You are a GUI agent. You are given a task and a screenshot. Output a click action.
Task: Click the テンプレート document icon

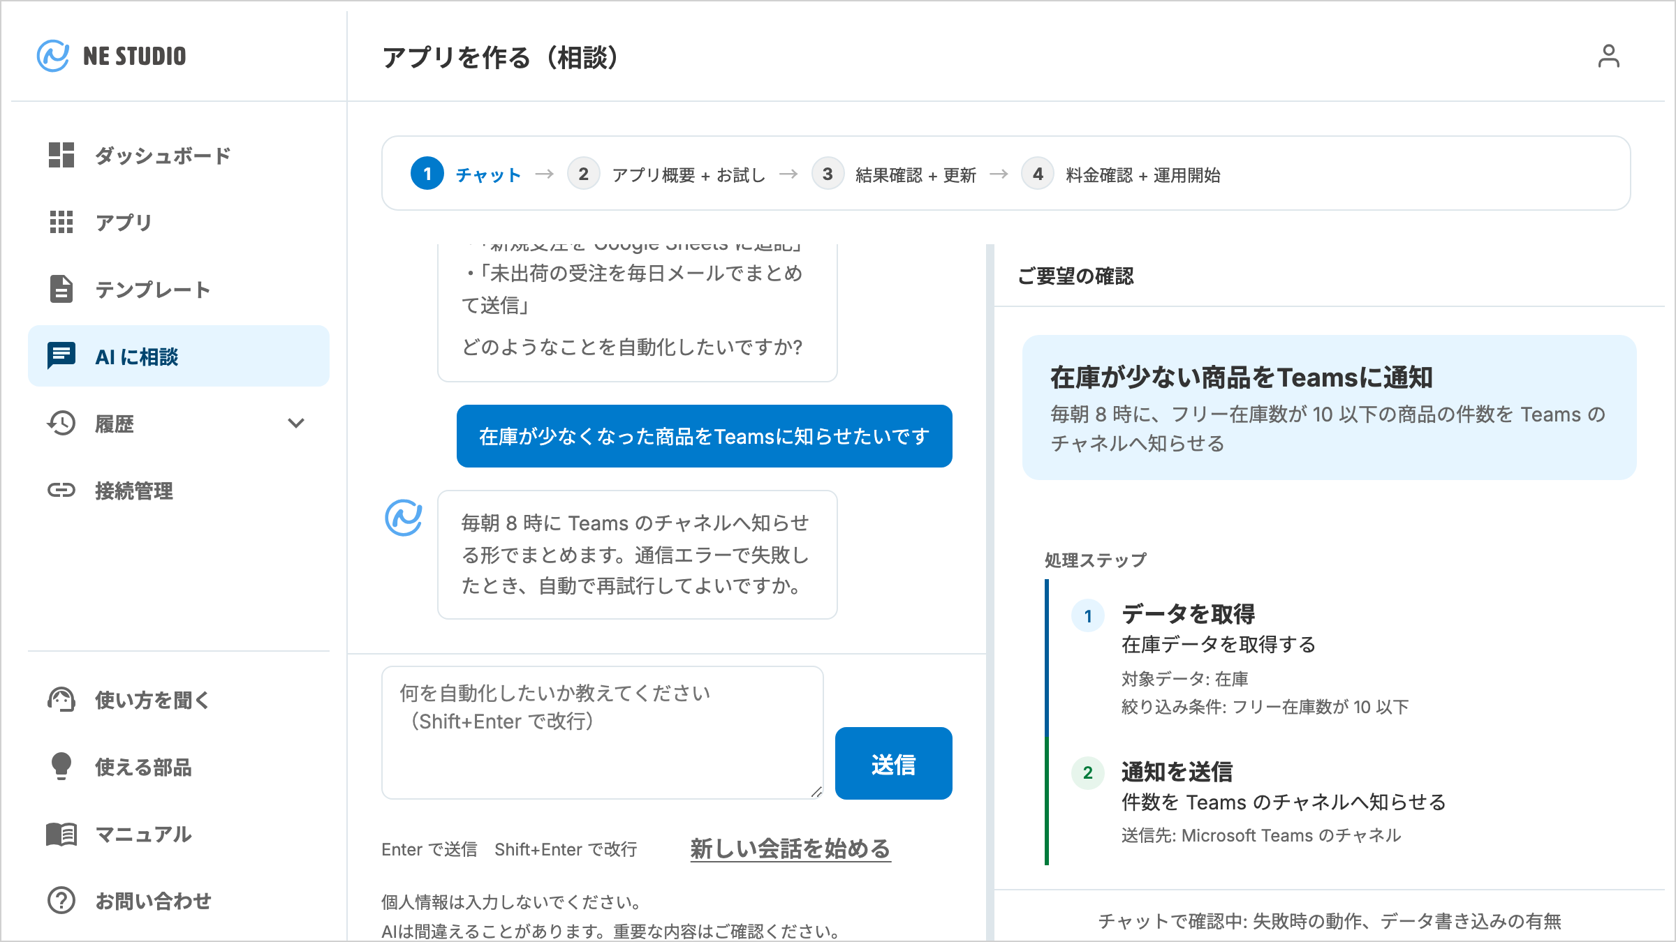point(61,289)
